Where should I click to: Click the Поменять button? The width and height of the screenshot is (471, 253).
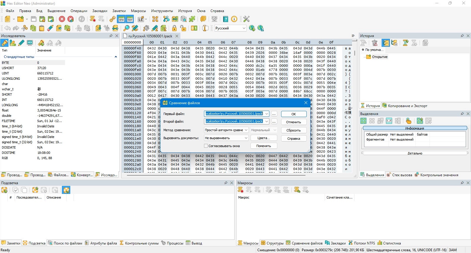click(x=263, y=146)
